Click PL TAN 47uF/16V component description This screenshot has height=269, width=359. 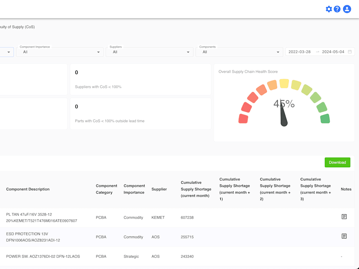tap(41, 217)
